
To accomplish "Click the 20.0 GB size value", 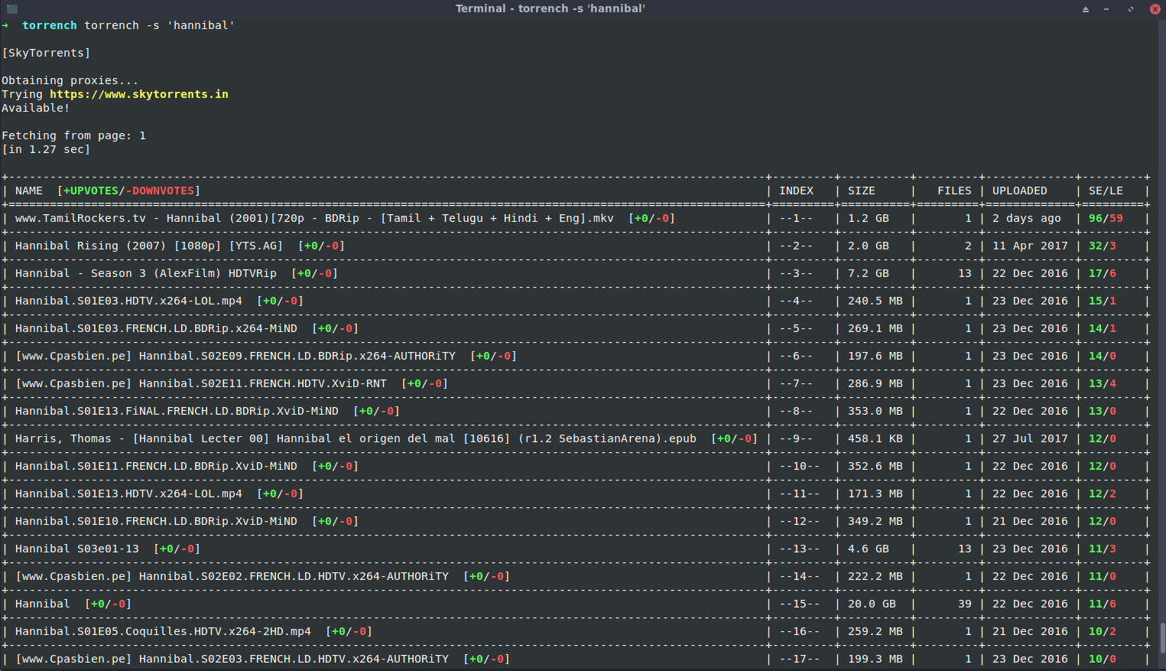I will coord(872,604).
